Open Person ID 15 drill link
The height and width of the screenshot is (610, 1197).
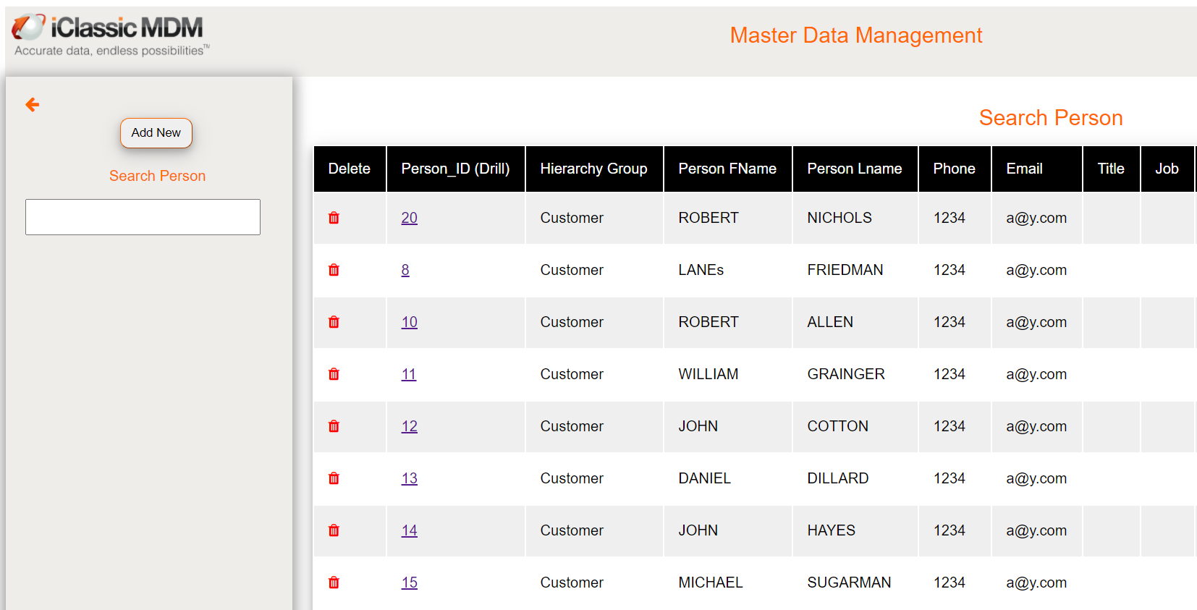coord(410,583)
